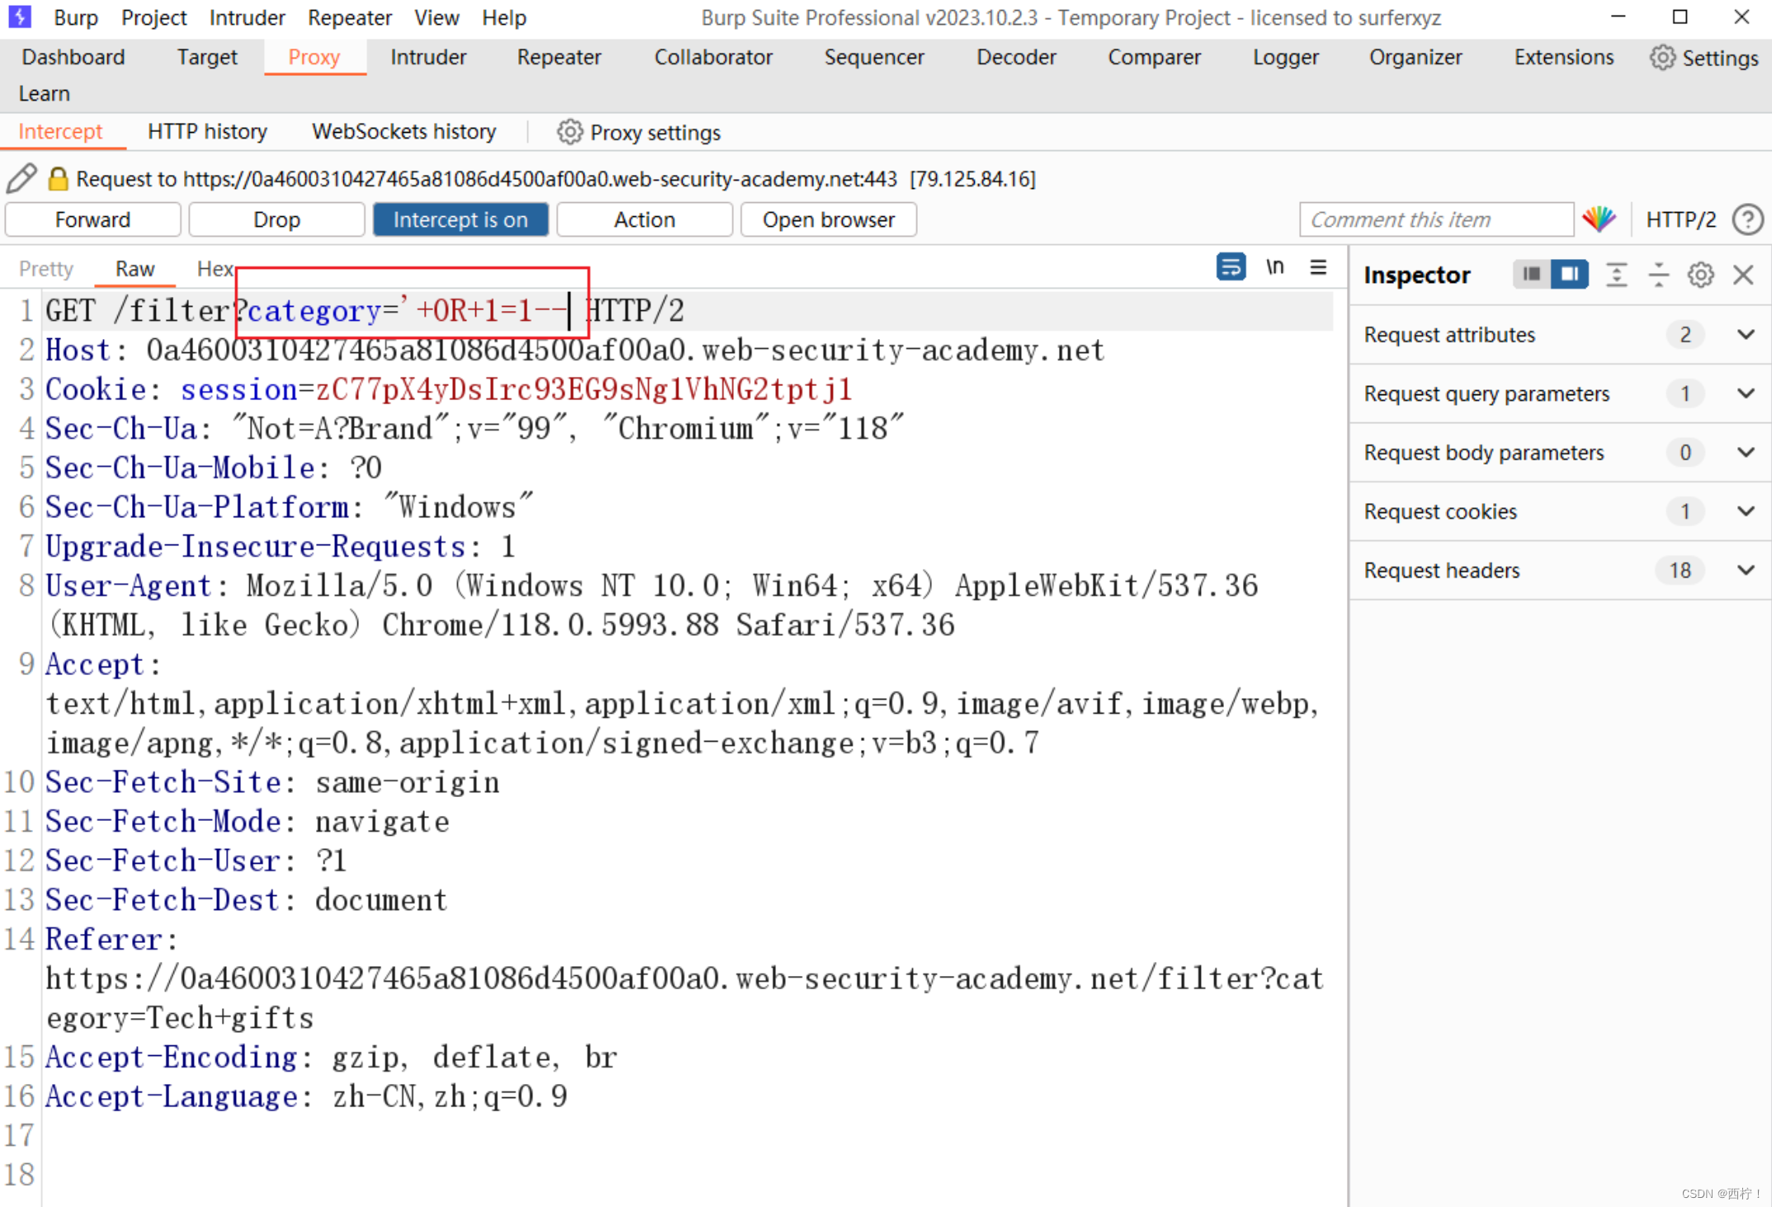Switch to the HTTP history tab
1772x1207 pixels.
(207, 132)
